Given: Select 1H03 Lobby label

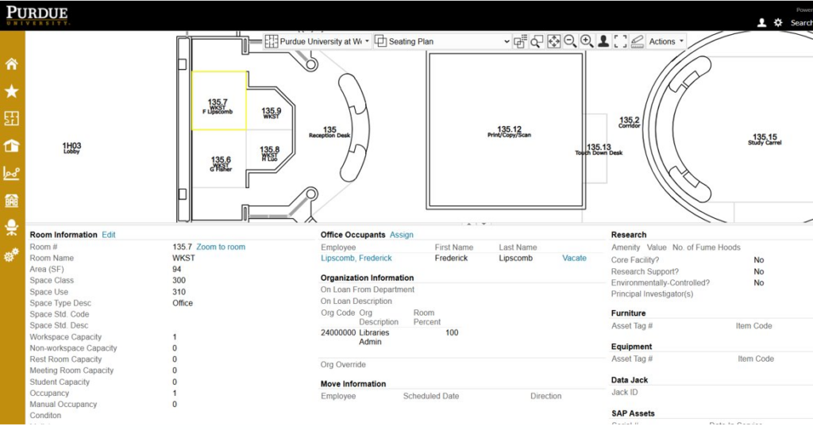Looking at the screenshot, I should pyautogui.click(x=71, y=148).
